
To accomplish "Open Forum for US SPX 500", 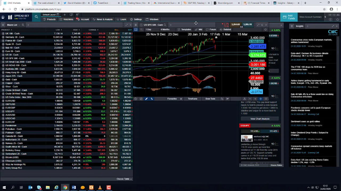I will (x=211, y=29).
